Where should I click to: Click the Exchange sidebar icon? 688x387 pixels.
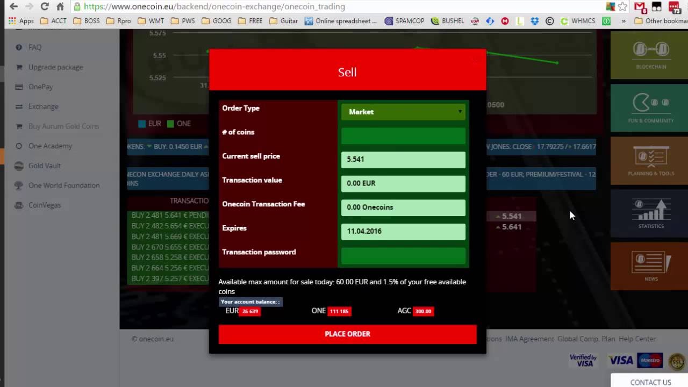tap(19, 106)
